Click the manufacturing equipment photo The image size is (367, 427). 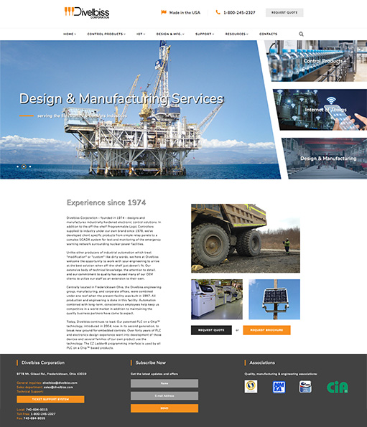pos(217,299)
